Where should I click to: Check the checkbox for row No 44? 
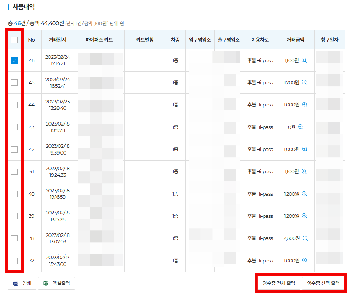pyautogui.click(x=15, y=105)
